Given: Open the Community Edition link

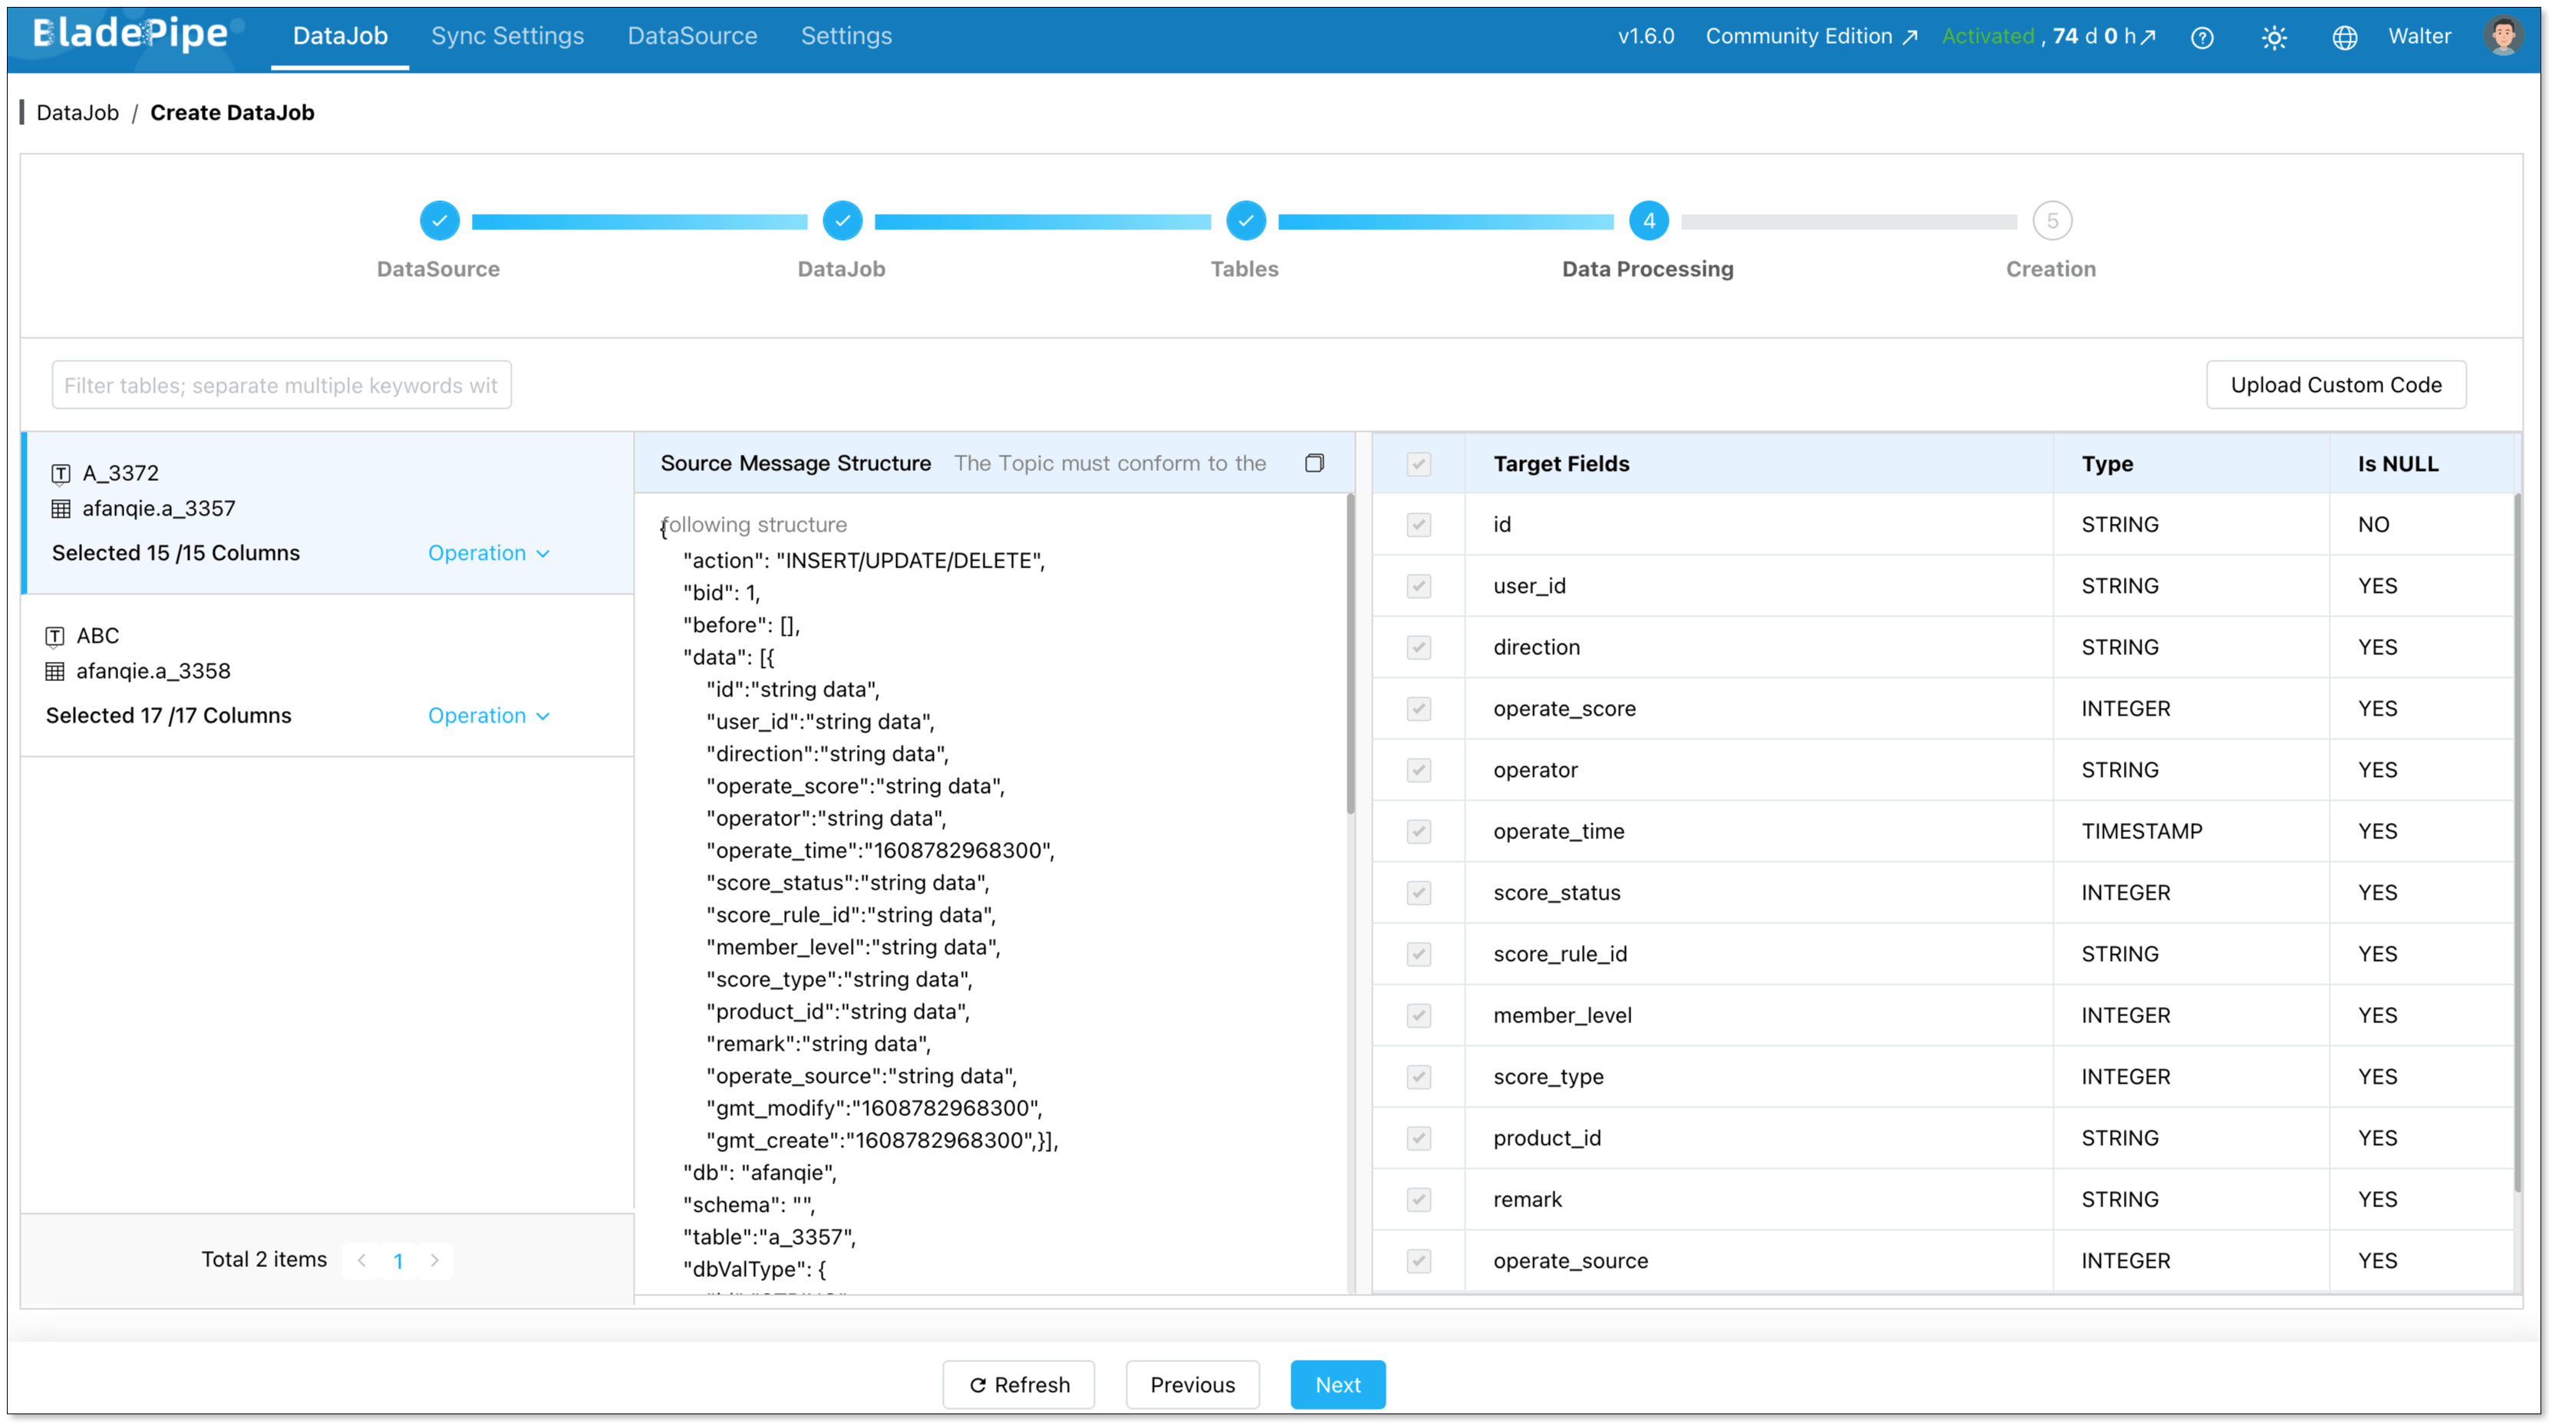Looking at the screenshot, I should [x=1811, y=35].
